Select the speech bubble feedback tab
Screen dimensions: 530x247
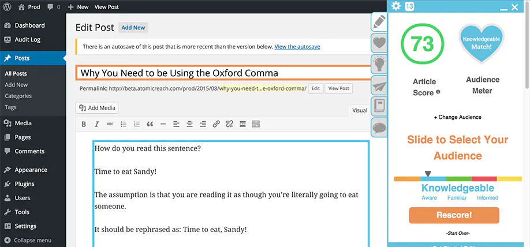(379, 128)
